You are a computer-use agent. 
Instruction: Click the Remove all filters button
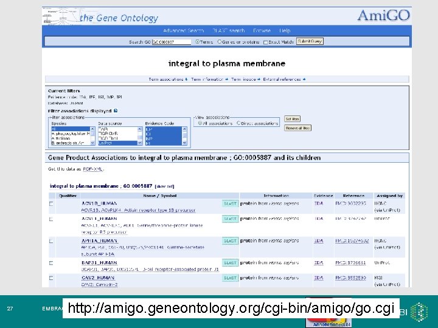point(297,128)
